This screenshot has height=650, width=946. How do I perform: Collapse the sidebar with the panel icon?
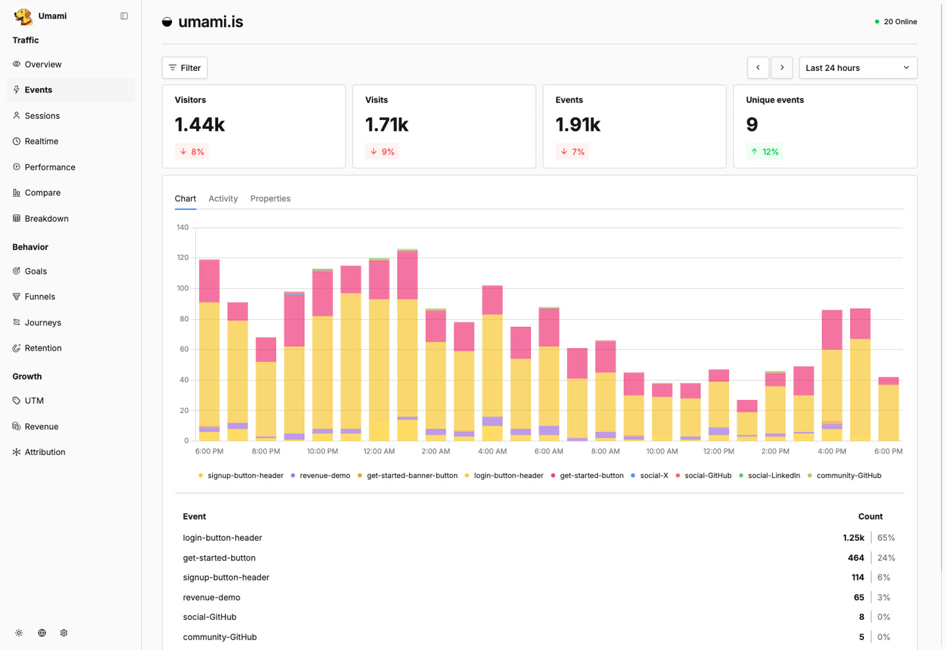tap(124, 16)
